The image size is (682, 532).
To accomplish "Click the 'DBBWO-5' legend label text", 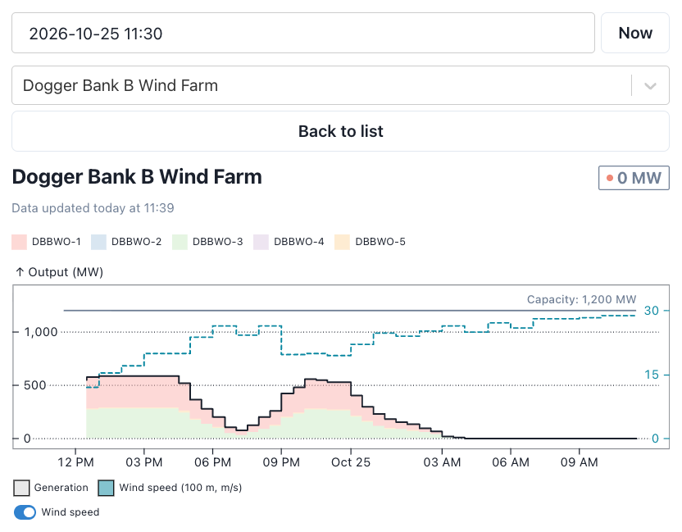I will click(380, 242).
